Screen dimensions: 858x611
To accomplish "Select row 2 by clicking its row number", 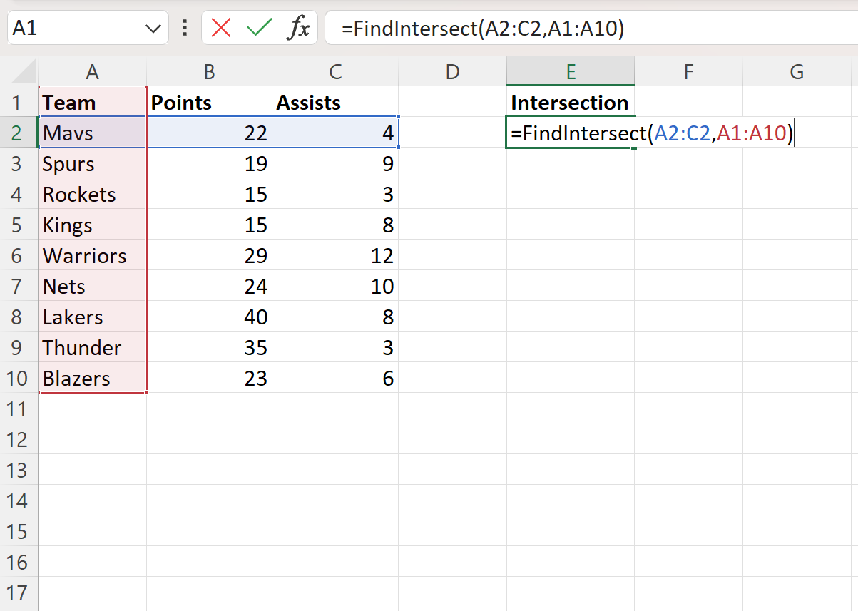I will (19, 133).
